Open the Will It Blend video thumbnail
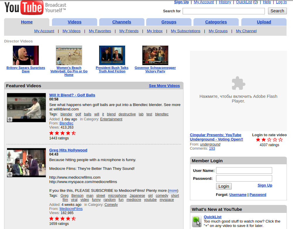Screen dimensions: 293x229 pos(26,108)
